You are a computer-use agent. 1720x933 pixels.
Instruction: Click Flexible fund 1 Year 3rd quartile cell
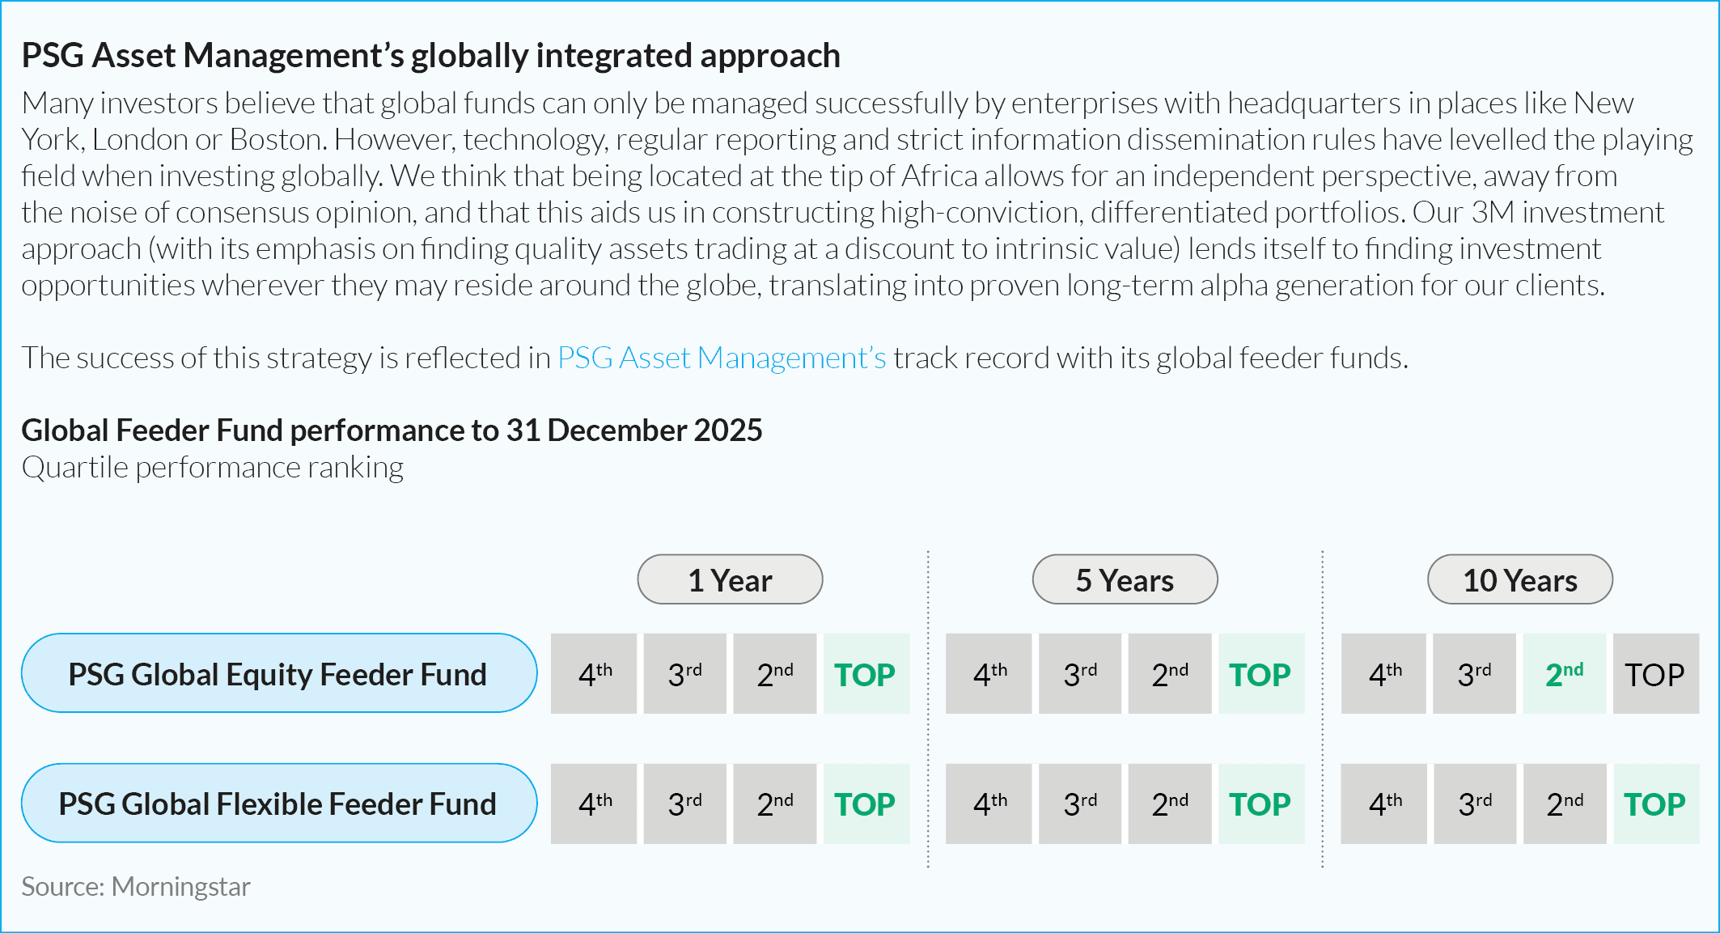pos(685,804)
